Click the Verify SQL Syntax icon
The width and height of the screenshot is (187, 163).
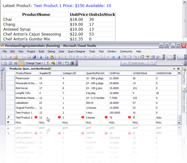point(53,63)
